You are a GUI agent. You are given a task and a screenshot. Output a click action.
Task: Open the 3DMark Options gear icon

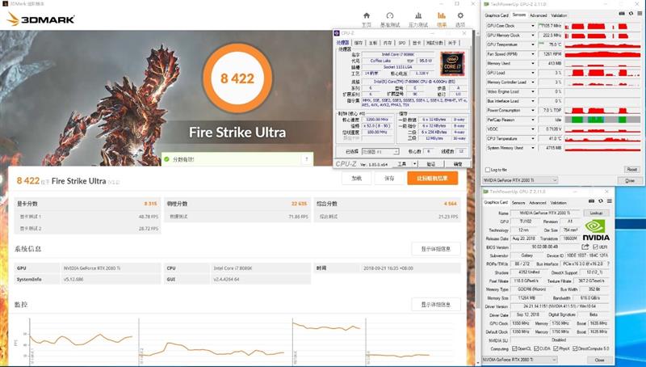click(x=460, y=15)
